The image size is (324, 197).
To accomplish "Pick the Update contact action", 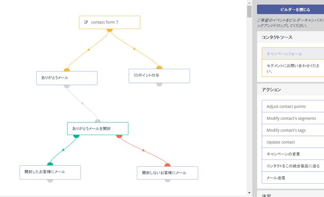I will point(293,142).
